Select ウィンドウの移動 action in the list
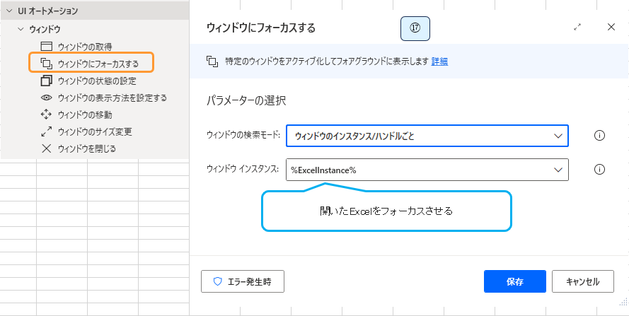This screenshot has width=629, height=316. [x=85, y=115]
